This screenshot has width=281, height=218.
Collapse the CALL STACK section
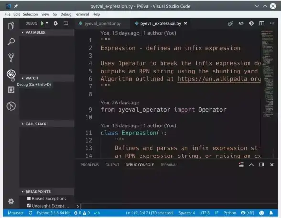click(x=47, y=124)
